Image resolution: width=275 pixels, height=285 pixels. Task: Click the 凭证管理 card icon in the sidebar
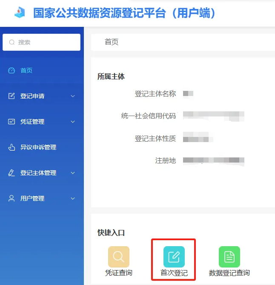11,122
